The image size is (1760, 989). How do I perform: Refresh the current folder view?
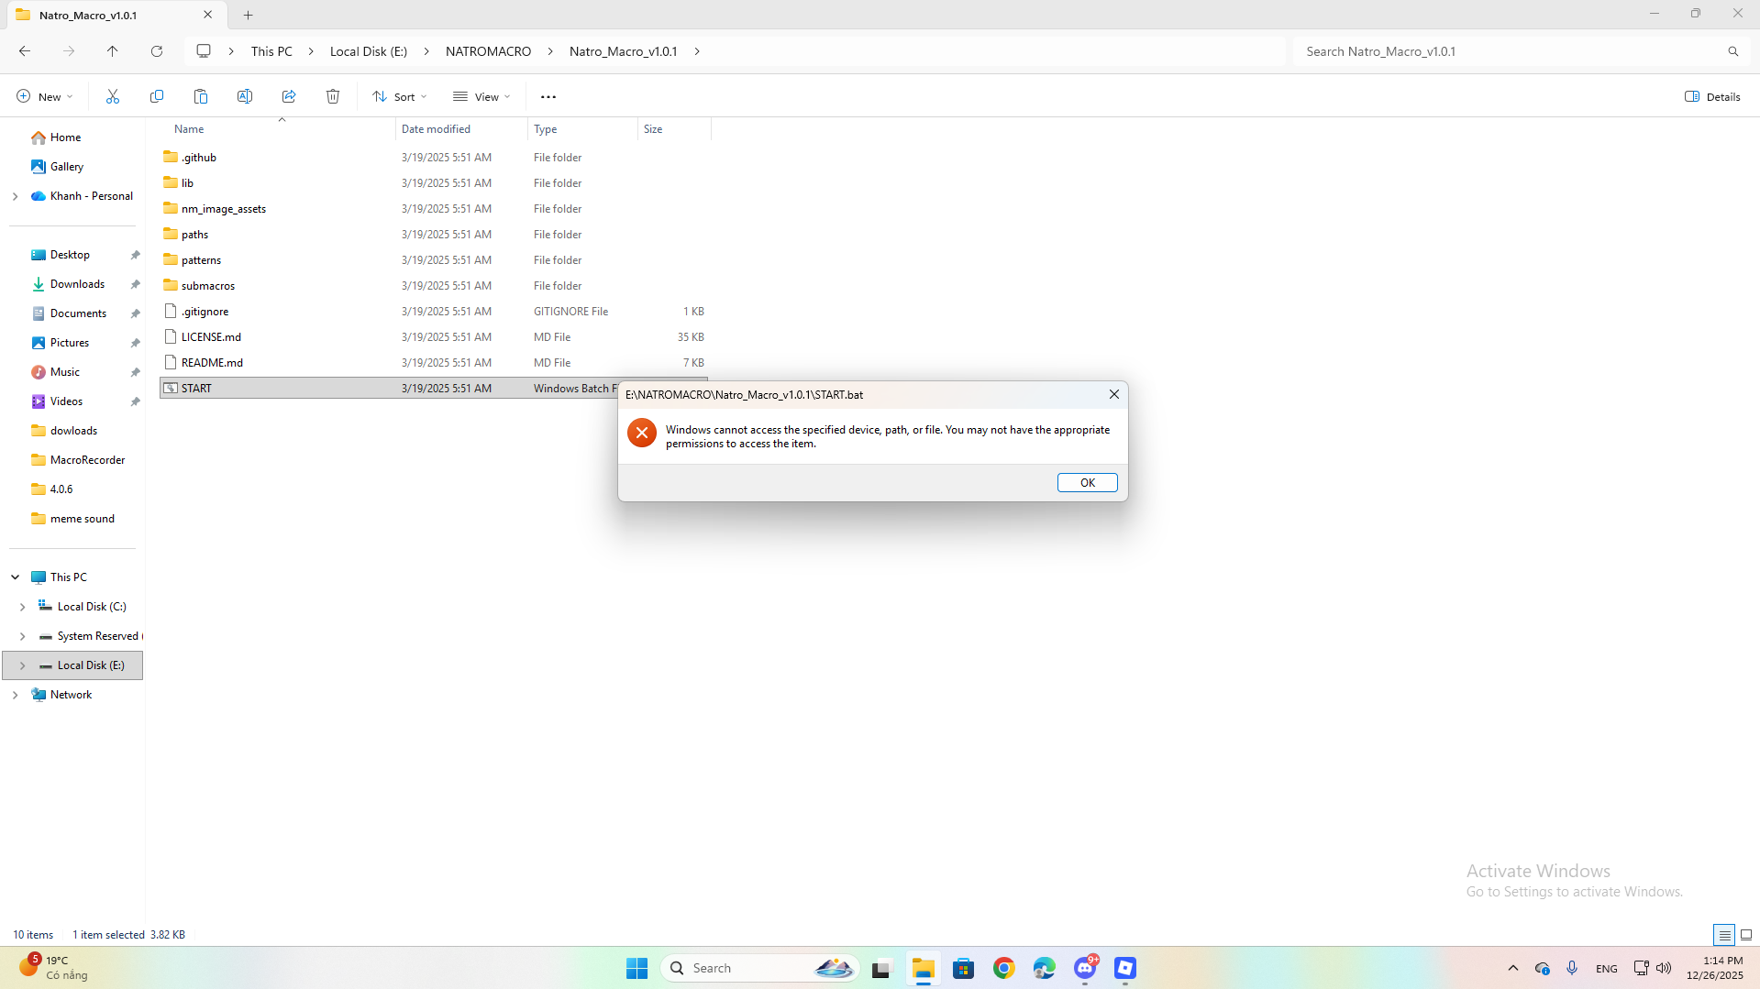coord(157,51)
